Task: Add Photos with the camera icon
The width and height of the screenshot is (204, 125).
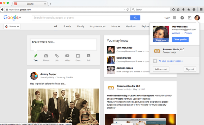Action: pyautogui.click(x=46, y=58)
